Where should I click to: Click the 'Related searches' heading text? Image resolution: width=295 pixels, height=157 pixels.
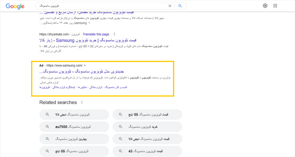(x=58, y=103)
